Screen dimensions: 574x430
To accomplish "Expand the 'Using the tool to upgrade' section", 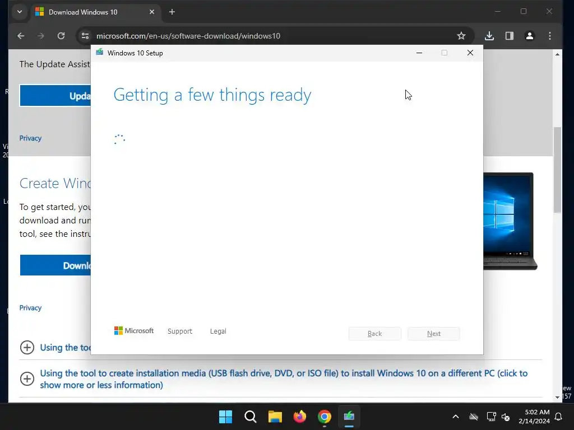I will coord(27,347).
